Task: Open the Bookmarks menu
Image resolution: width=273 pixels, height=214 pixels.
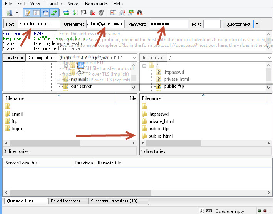Action: [96, 3]
